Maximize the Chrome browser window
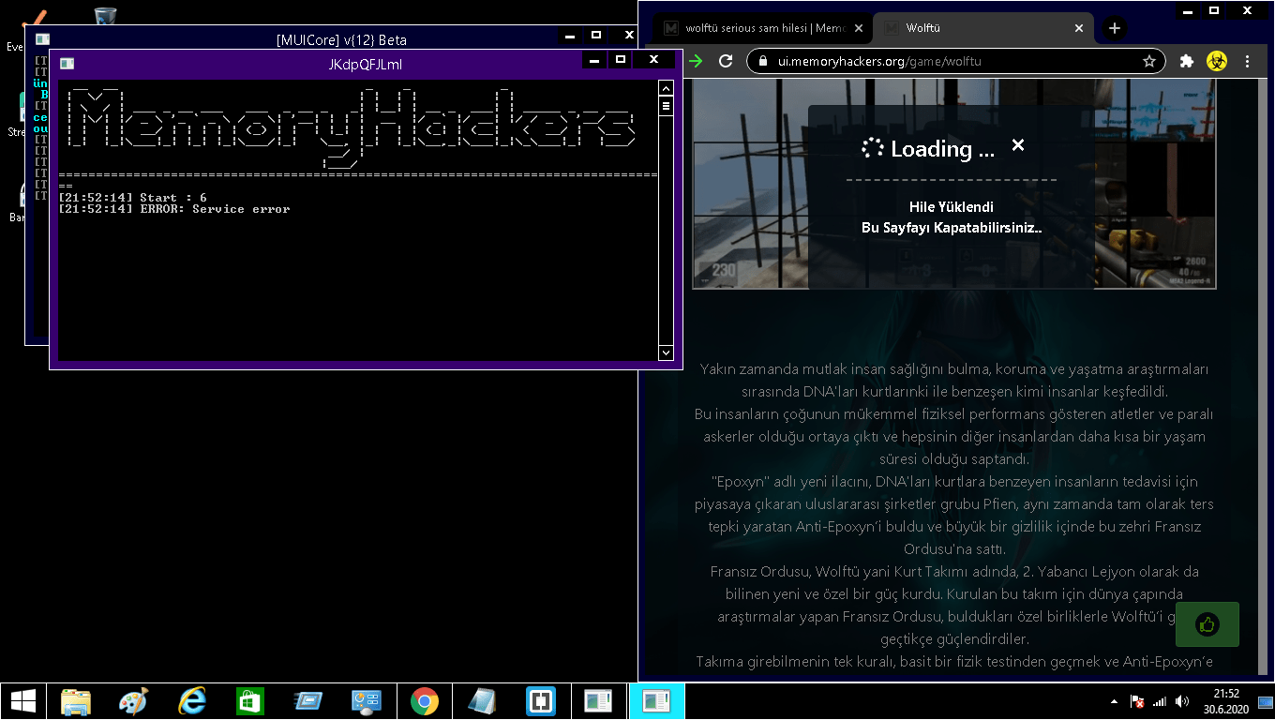The width and height of the screenshot is (1275, 720). 1213,10
